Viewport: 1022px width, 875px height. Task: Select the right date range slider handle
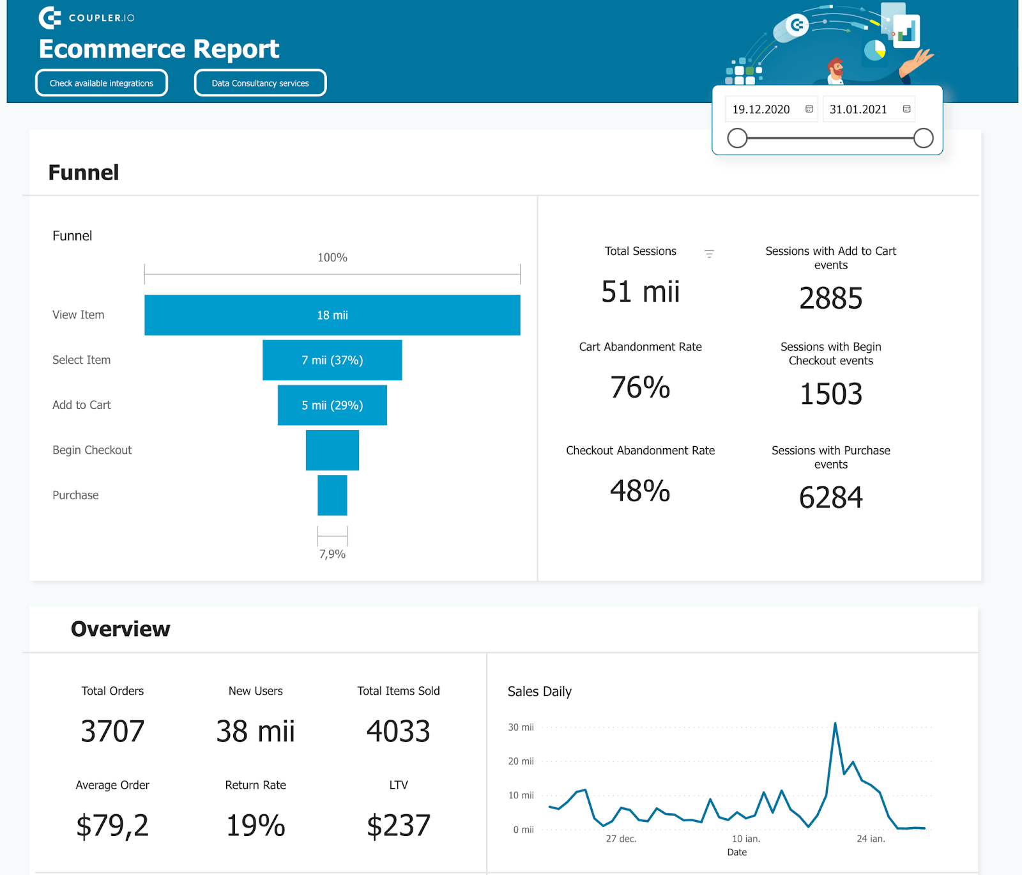coord(923,138)
